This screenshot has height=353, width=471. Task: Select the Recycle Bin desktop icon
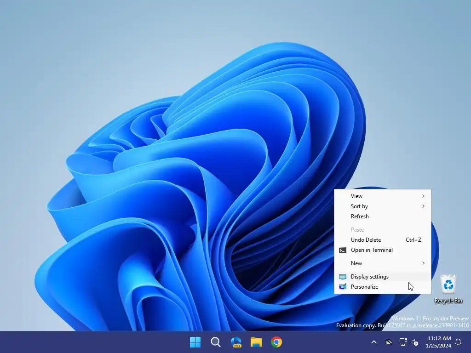click(x=448, y=289)
